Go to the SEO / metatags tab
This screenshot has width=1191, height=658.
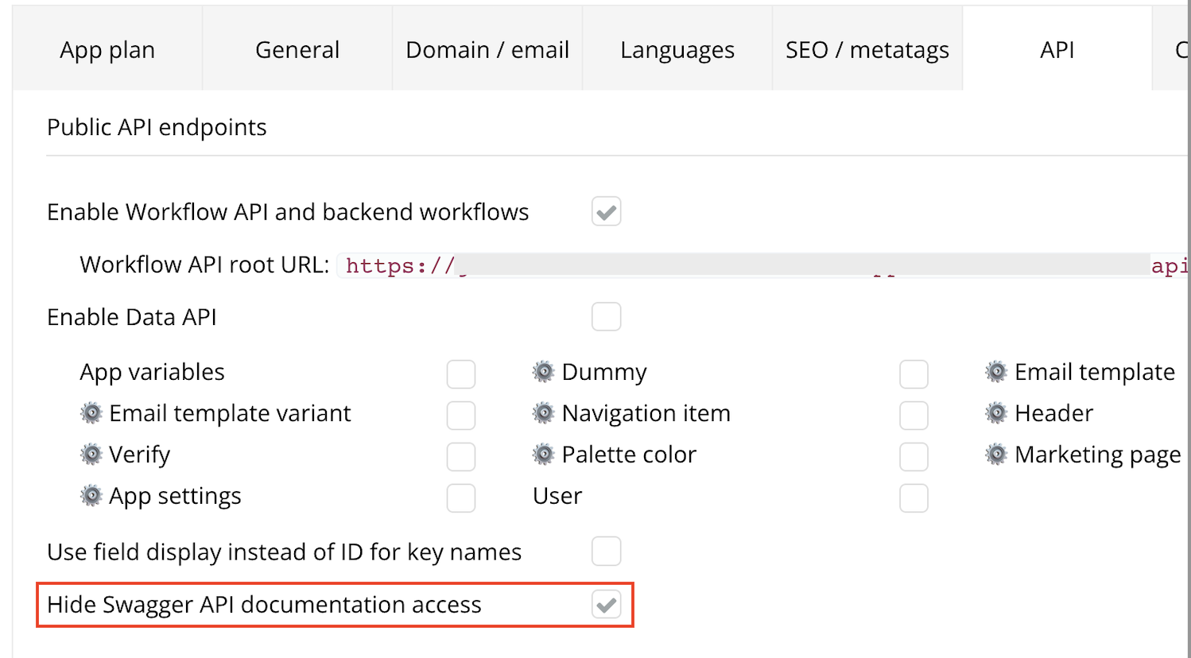pos(867,50)
